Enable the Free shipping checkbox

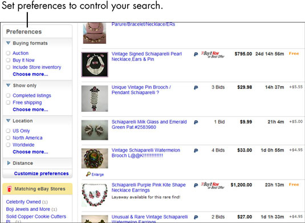(x=8, y=103)
